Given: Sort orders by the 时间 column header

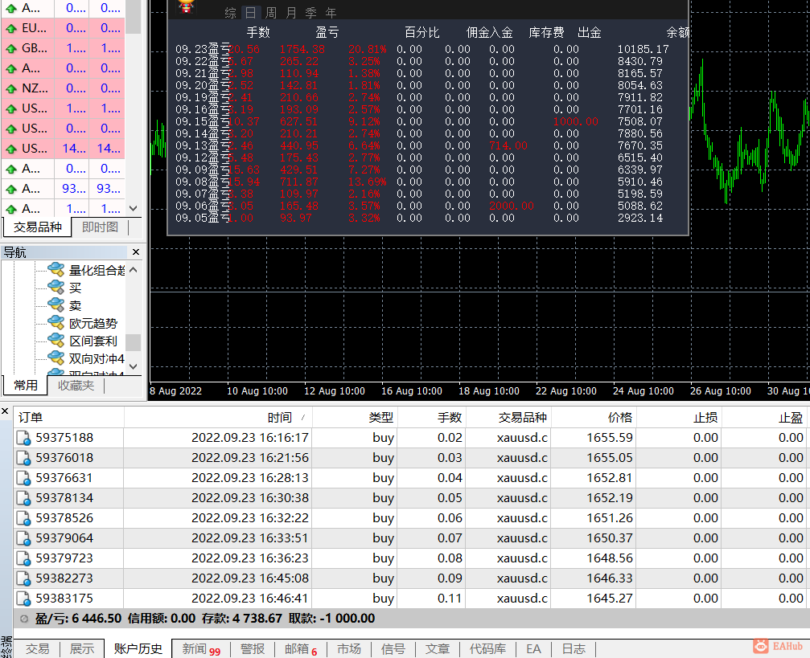Looking at the screenshot, I should [x=217, y=418].
